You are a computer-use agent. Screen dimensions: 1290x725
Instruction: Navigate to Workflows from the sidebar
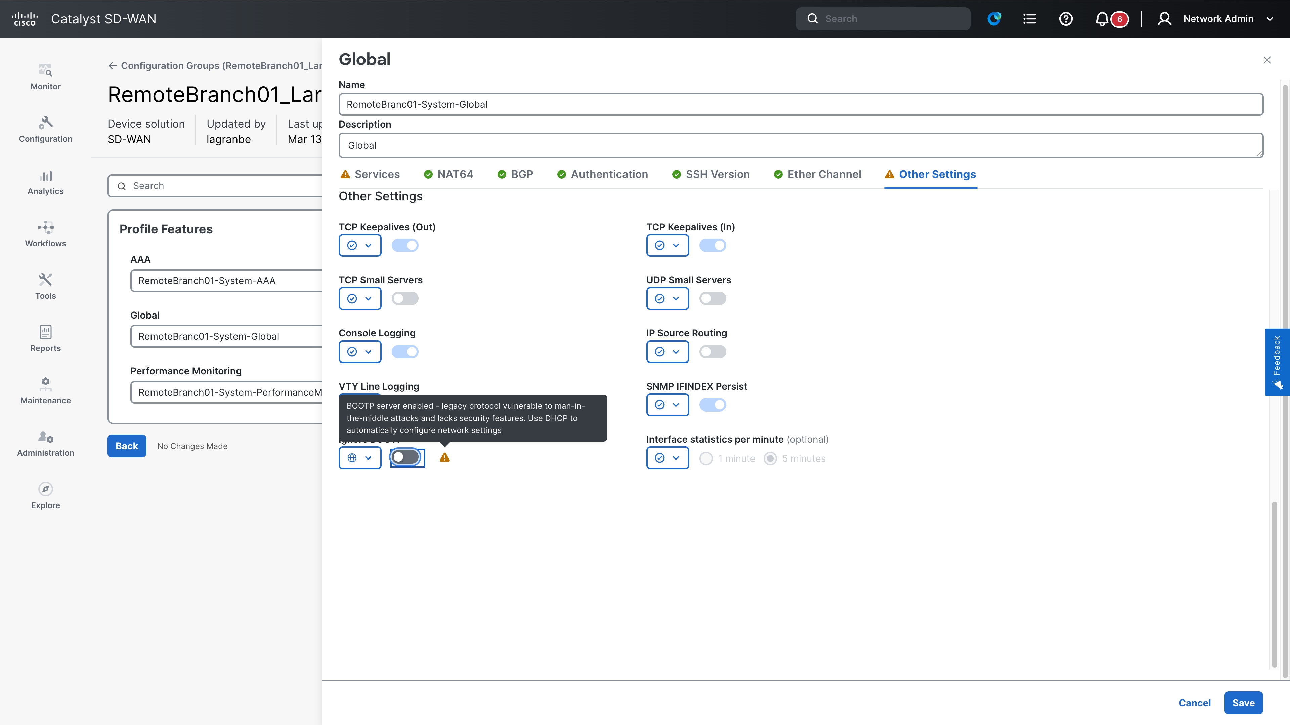(x=45, y=234)
